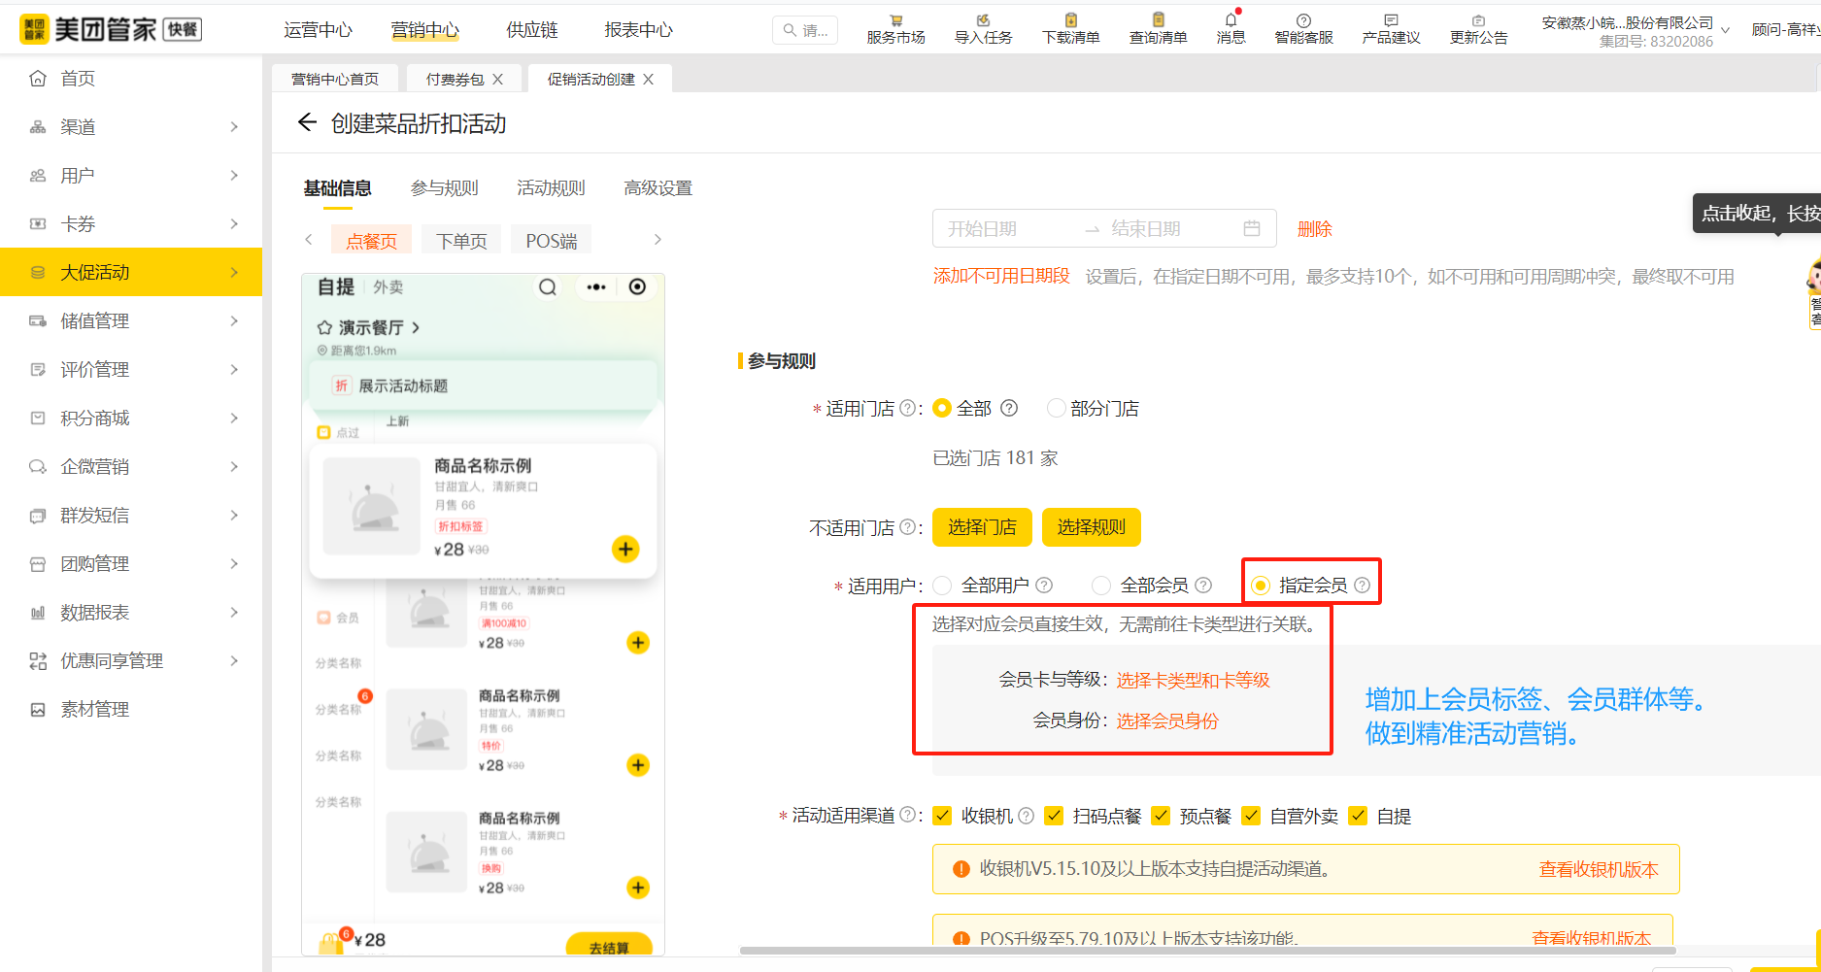Click the 下载清单 icon in top bar
The height and width of the screenshot is (972, 1821).
(1070, 20)
